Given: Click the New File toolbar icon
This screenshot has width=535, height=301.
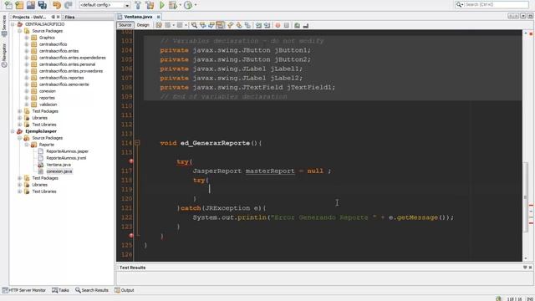Looking at the screenshot, I should pyautogui.click(x=8, y=5).
